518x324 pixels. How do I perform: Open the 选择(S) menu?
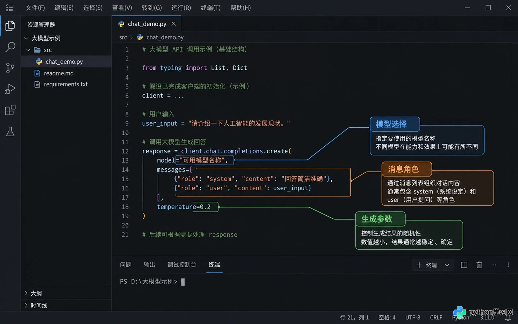click(x=93, y=8)
